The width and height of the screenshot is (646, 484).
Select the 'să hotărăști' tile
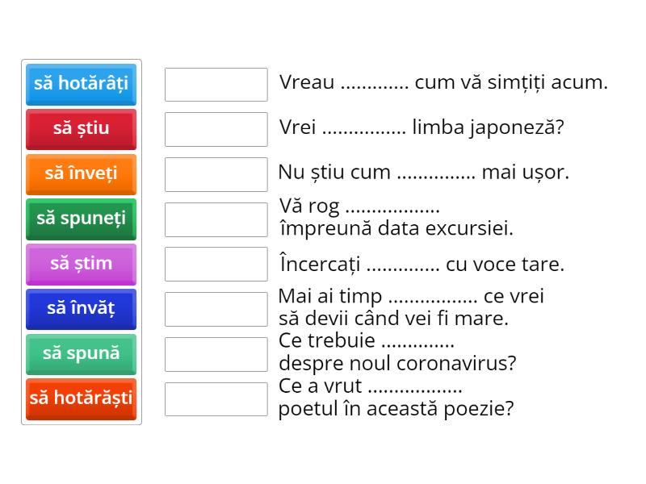coord(81,398)
